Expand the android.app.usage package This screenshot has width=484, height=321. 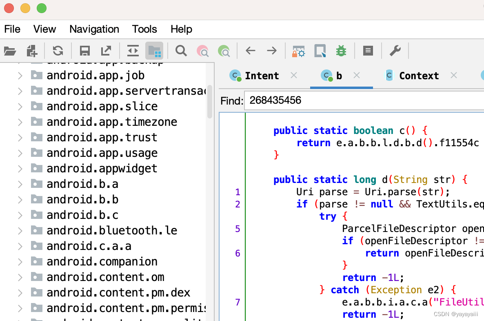20,153
